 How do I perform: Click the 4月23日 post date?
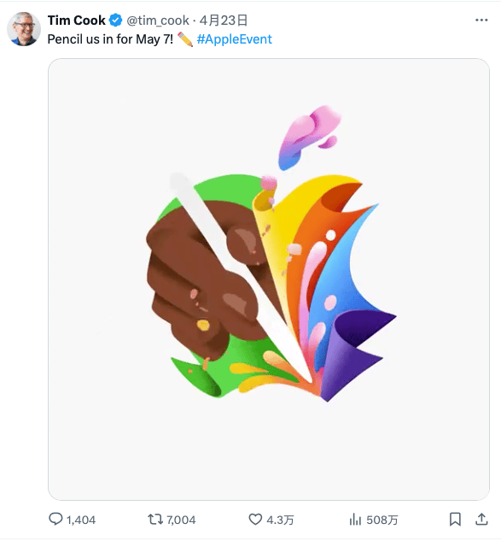point(224,21)
